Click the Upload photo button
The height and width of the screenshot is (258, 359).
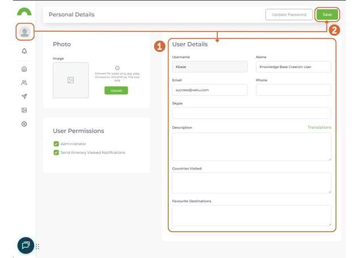116,90
